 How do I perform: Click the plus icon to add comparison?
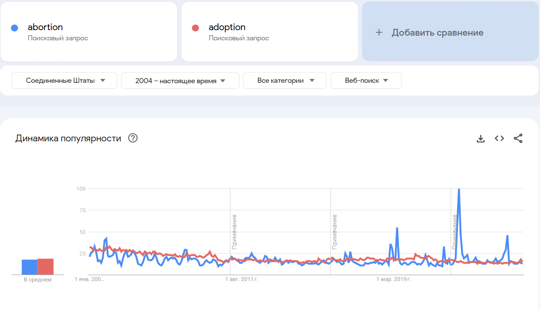379,33
